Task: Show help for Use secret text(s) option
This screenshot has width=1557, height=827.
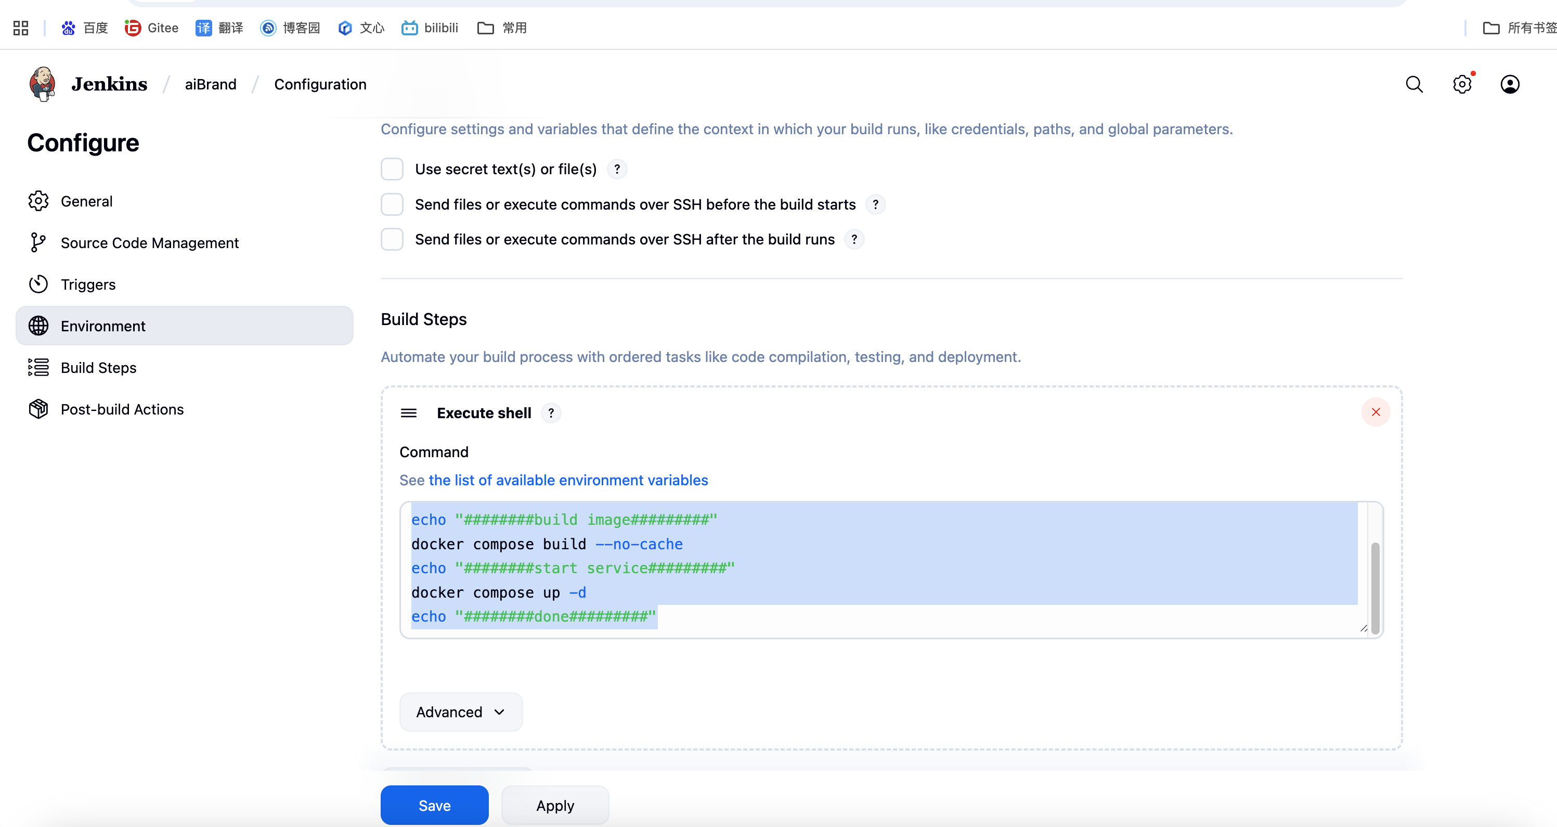Action: [x=617, y=169]
